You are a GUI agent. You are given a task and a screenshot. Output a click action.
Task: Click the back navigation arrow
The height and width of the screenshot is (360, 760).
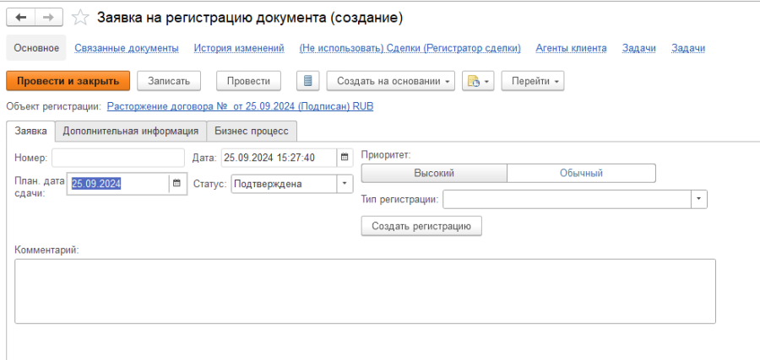pos(21,17)
